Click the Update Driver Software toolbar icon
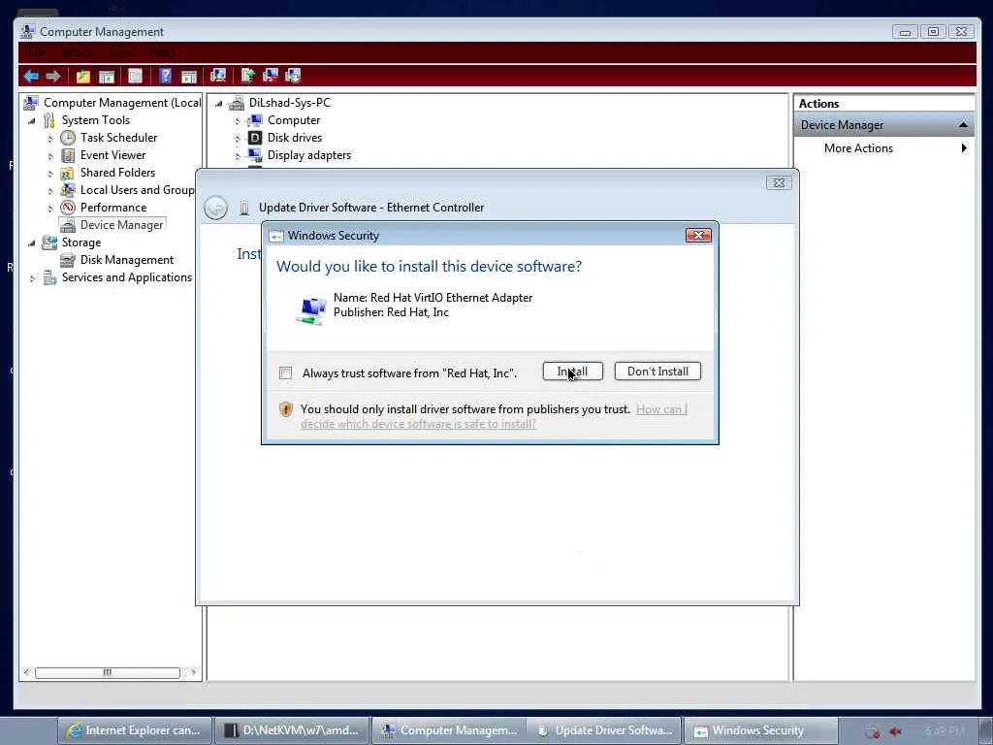This screenshot has height=745, width=993. pyautogui.click(x=247, y=76)
